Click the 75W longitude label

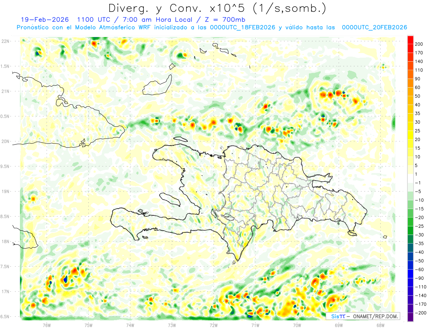(89, 325)
